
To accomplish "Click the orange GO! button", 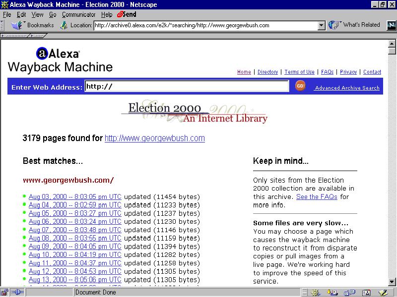I will point(300,86).
